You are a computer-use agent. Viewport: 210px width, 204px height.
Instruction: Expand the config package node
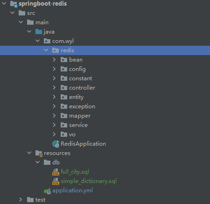(54, 69)
